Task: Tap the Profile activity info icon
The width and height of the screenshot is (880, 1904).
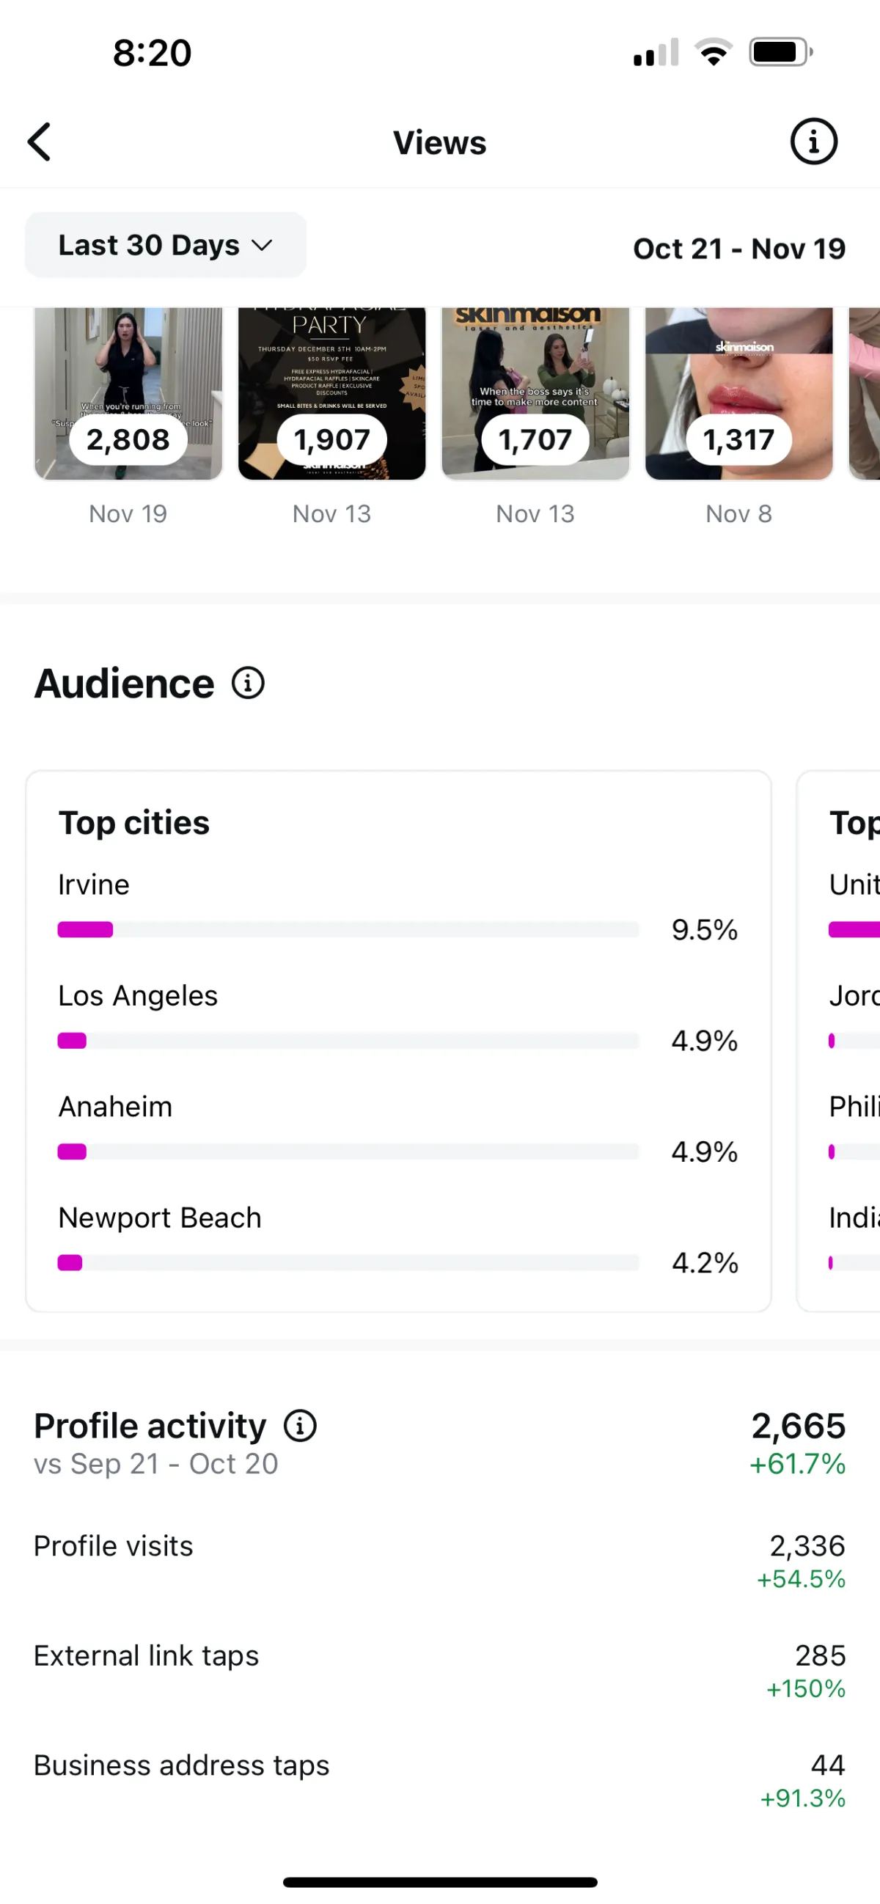Action: (300, 1426)
